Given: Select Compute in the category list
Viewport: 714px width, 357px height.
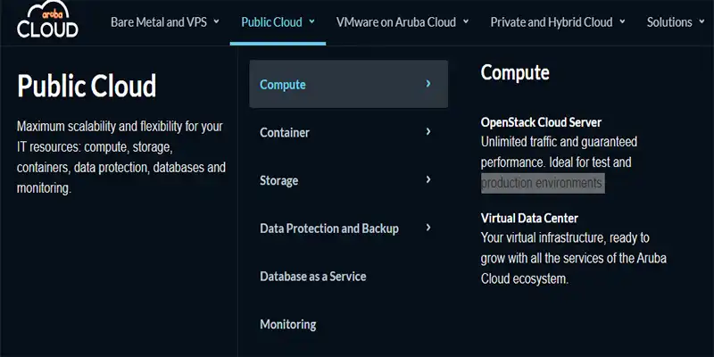Looking at the screenshot, I should tap(283, 85).
